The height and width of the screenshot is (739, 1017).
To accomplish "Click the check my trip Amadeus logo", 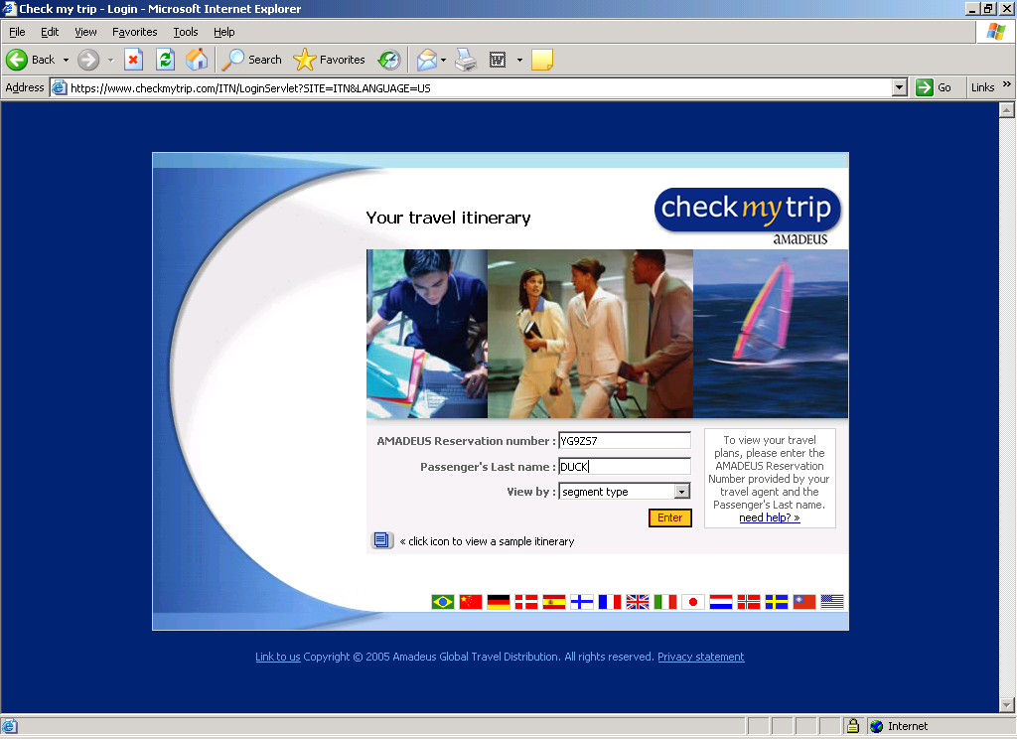I will (747, 217).
